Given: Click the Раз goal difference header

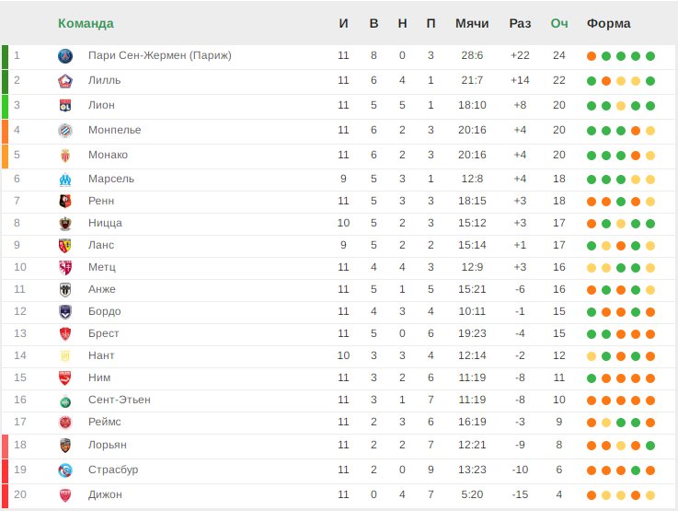Looking at the screenshot, I should point(520,23).
